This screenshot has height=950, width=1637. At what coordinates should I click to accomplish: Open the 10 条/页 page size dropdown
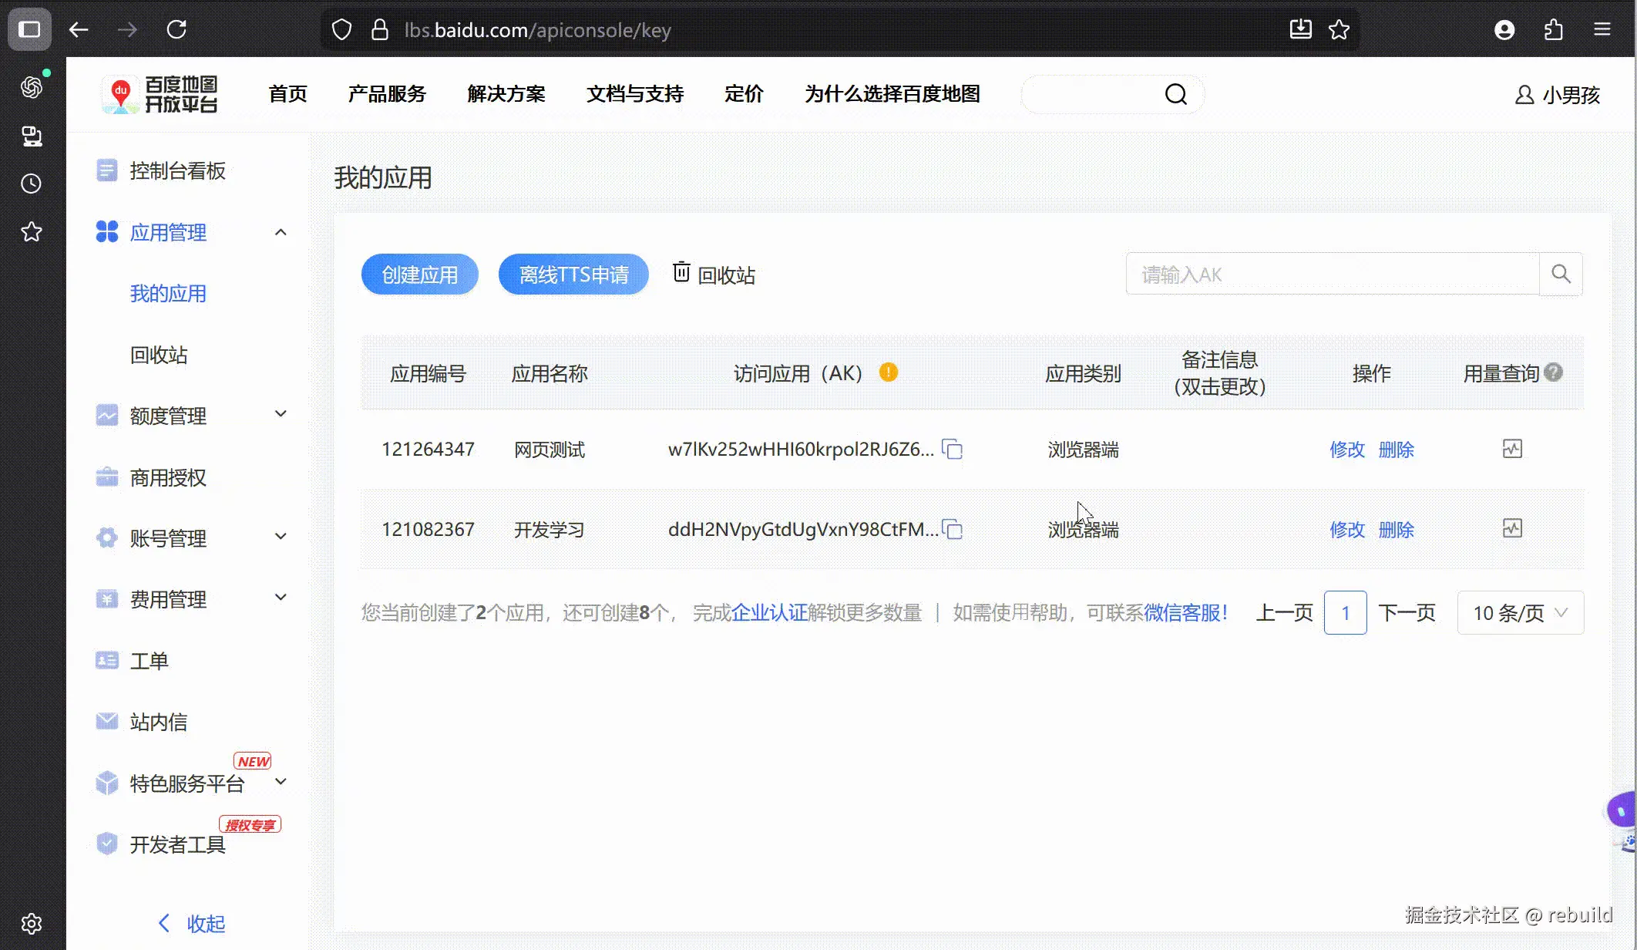coord(1520,613)
